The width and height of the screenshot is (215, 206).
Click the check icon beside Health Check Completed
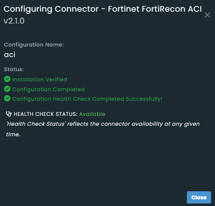[x=7, y=99]
